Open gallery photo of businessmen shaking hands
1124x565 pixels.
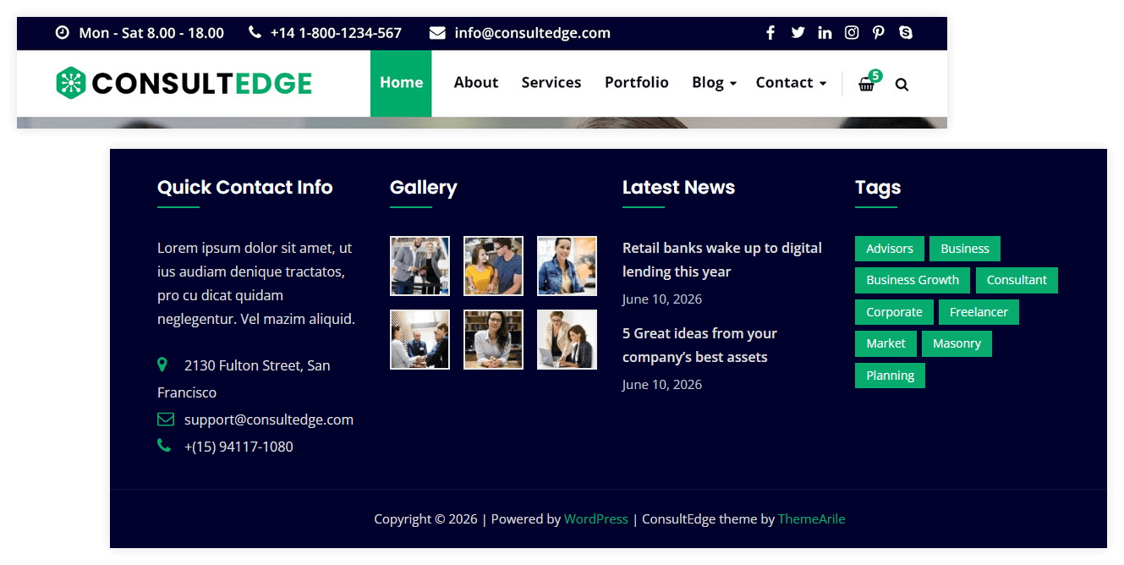pos(419,339)
